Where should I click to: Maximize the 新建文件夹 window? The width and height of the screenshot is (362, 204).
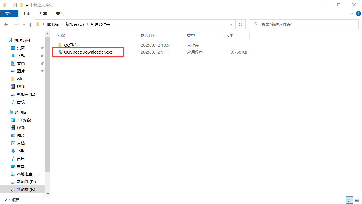pos(339,5)
